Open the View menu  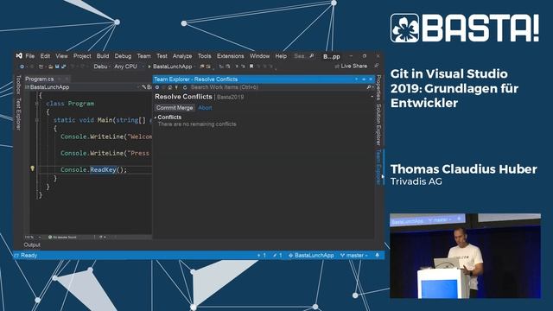[61, 56]
